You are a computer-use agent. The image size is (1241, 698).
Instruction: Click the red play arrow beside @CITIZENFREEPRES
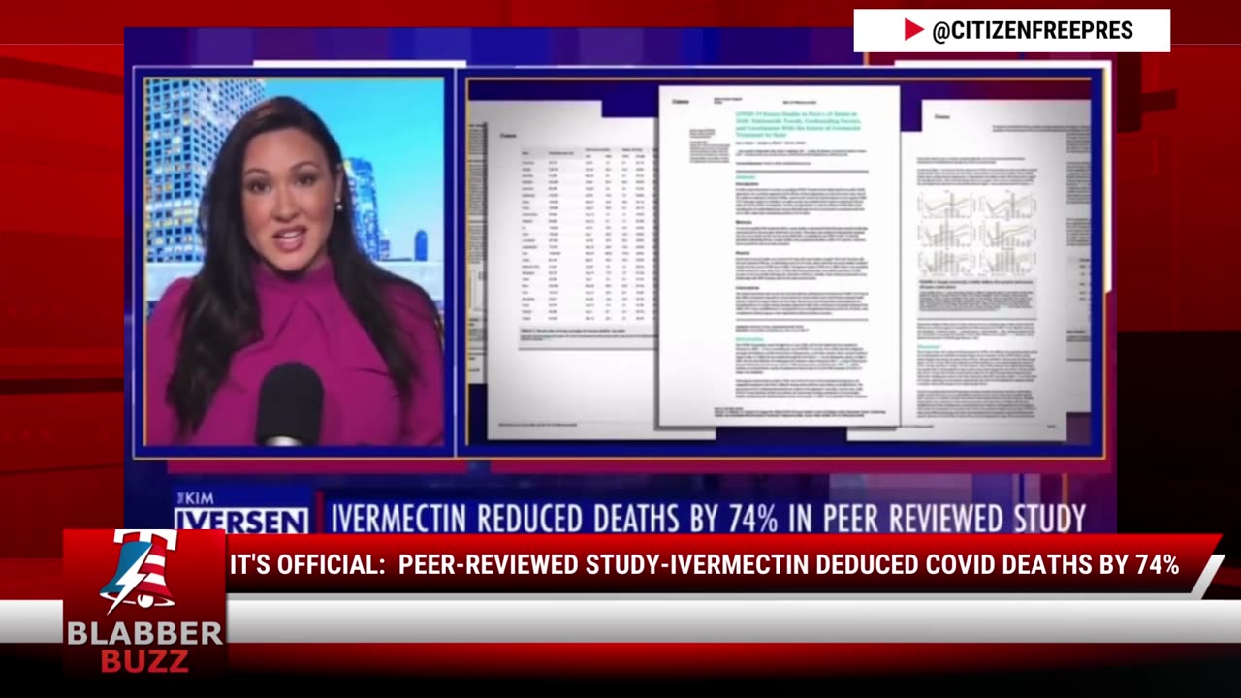(913, 30)
